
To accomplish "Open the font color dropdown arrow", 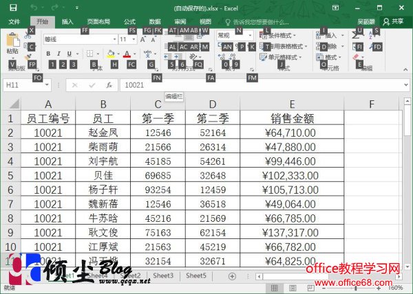I will point(135,54).
